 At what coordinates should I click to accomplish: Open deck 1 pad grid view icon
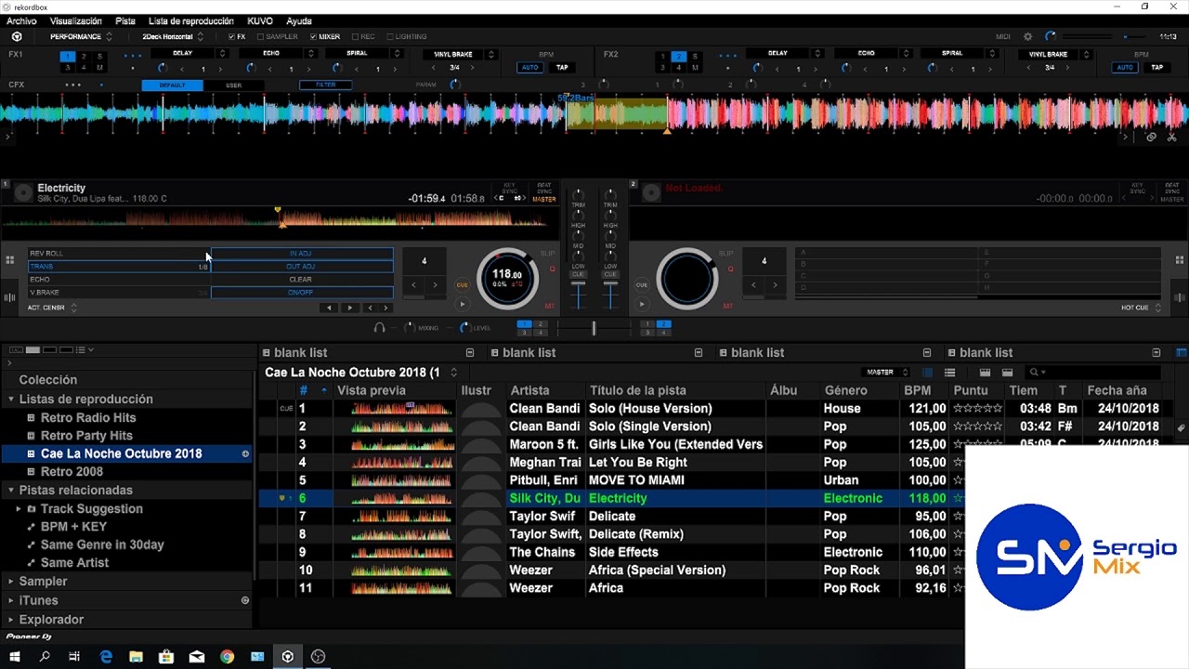pos(10,261)
